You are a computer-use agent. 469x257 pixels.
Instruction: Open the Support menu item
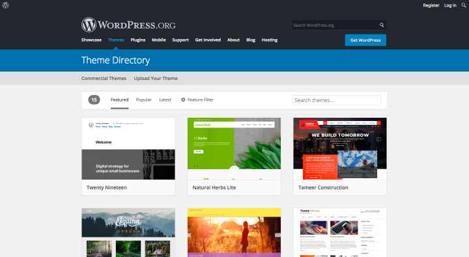[180, 40]
